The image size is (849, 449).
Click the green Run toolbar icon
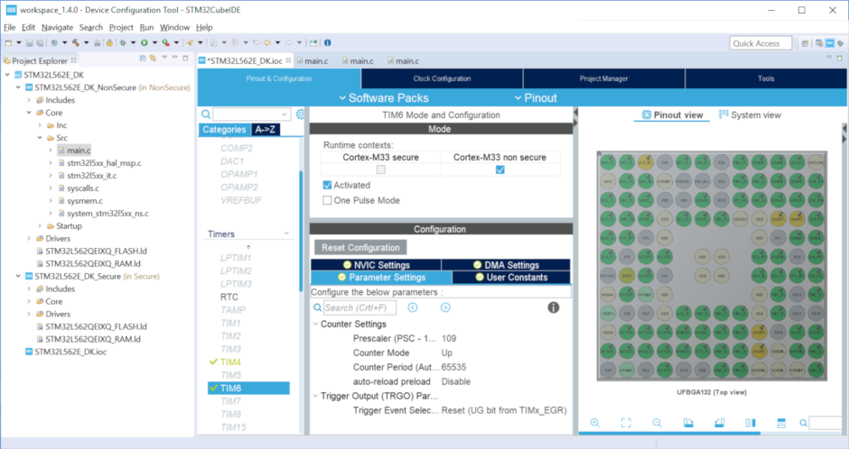point(144,42)
